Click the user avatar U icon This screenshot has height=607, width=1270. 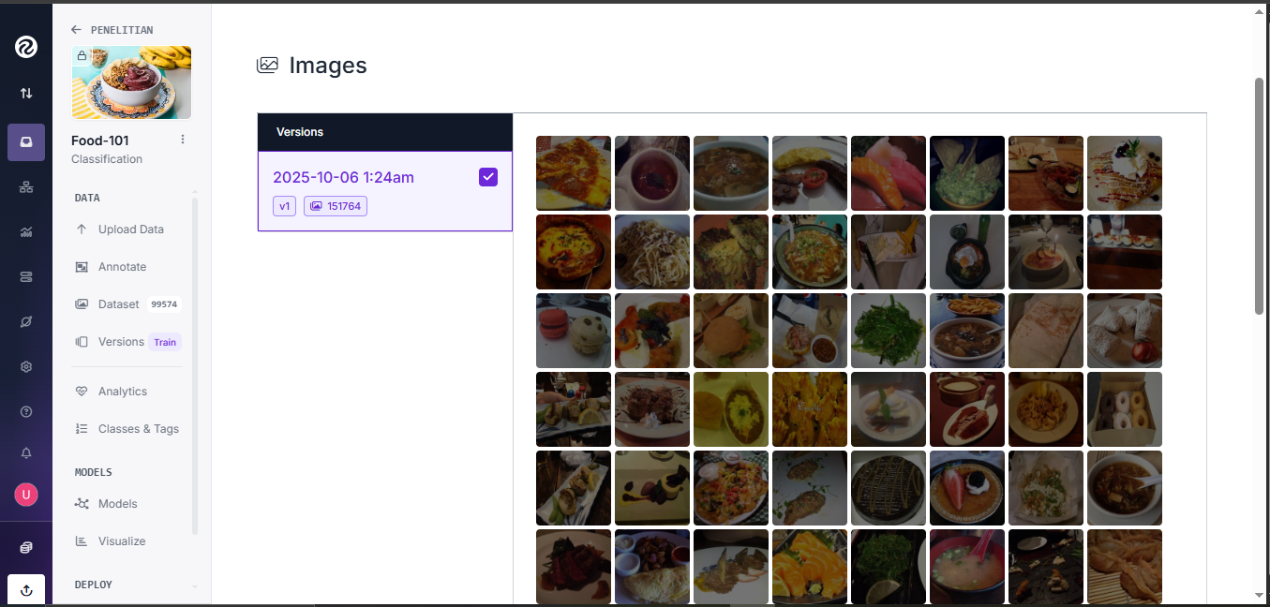[x=26, y=495]
